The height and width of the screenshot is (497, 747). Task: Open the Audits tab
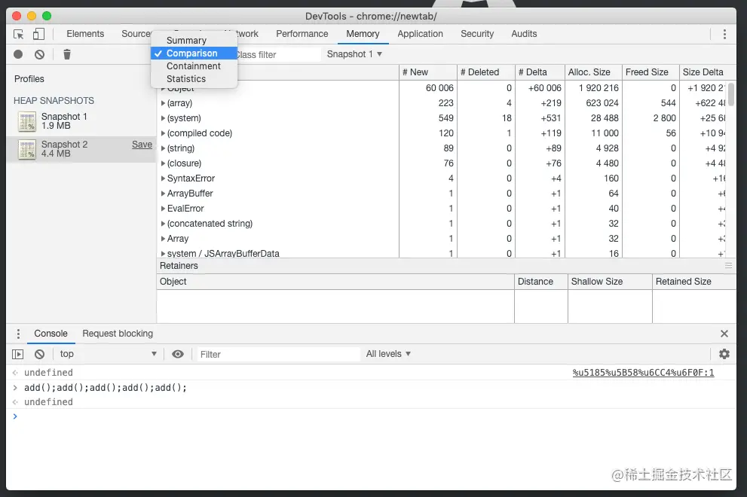524,34
